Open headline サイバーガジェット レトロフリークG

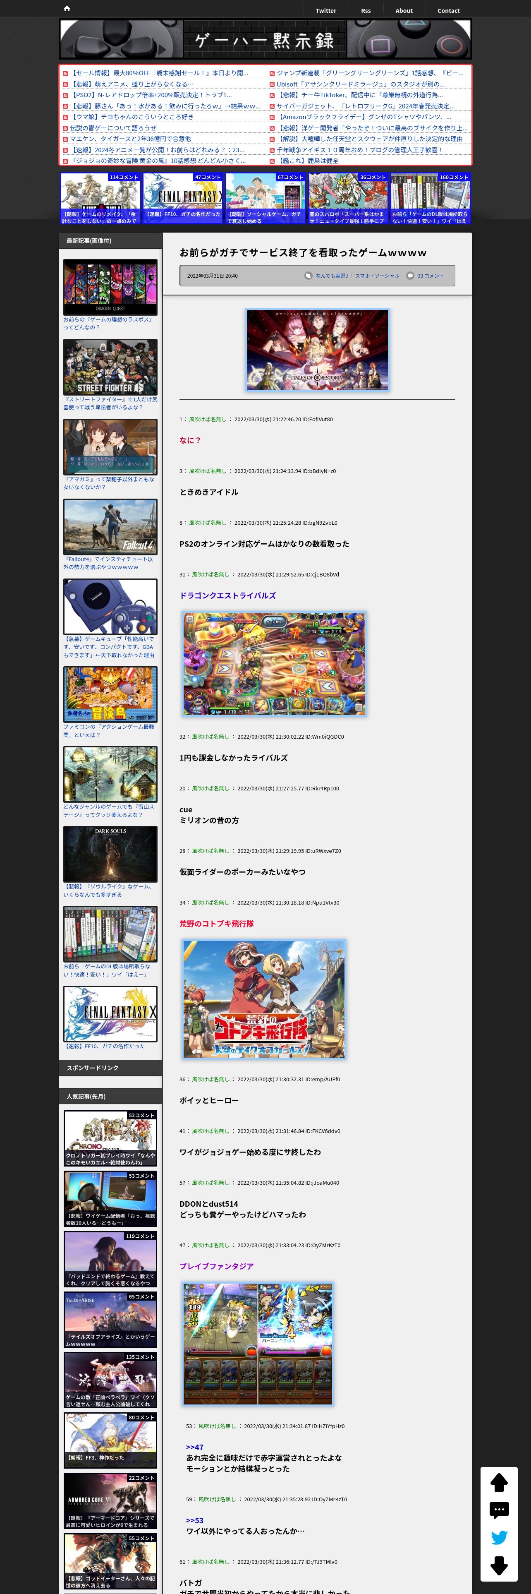pyautogui.click(x=365, y=106)
